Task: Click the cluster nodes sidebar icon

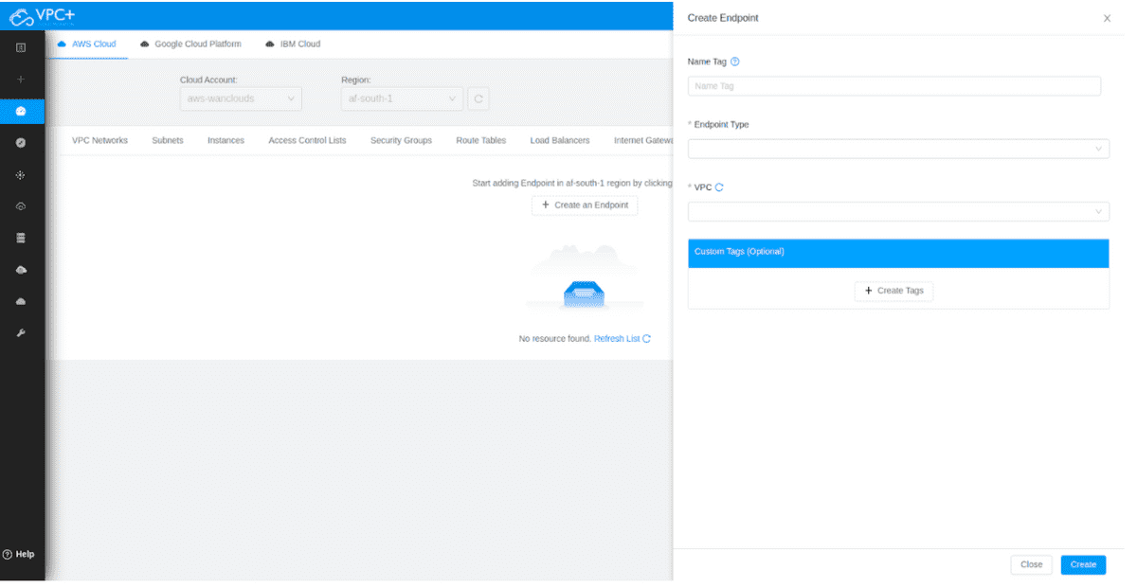Action: click(x=21, y=175)
